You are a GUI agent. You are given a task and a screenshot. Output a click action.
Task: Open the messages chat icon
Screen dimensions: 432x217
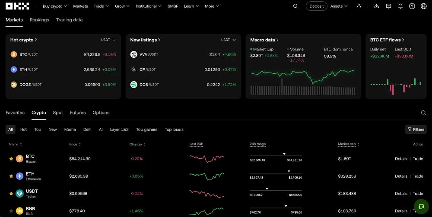tap(388, 6)
